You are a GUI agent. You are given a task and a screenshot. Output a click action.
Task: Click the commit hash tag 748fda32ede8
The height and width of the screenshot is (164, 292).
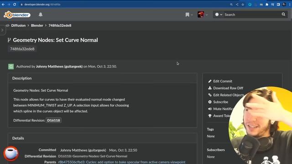(x=22, y=49)
